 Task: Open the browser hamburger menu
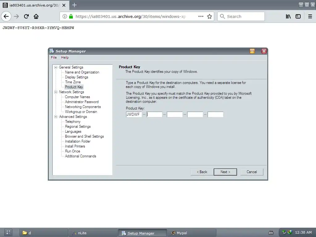[310, 16]
